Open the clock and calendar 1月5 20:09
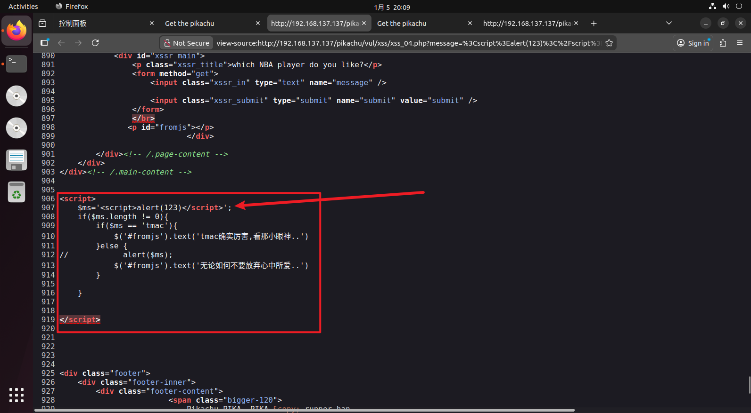 tap(392, 7)
